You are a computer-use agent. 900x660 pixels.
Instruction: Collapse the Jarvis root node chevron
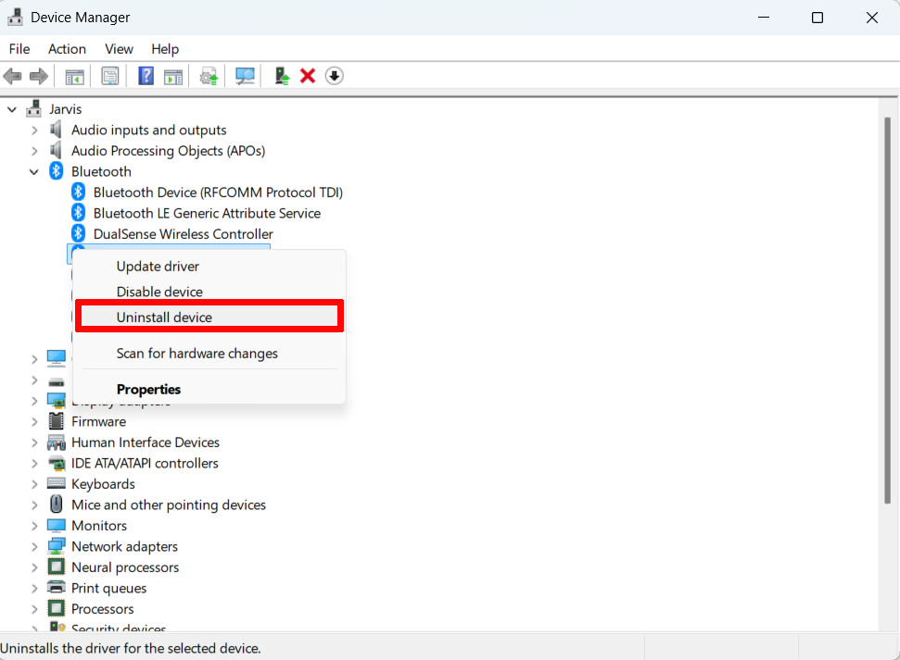11,108
